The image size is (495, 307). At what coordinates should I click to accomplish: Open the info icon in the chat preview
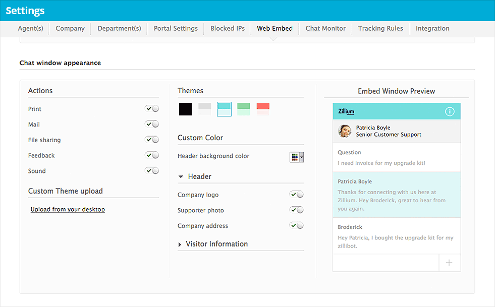point(450,111)
